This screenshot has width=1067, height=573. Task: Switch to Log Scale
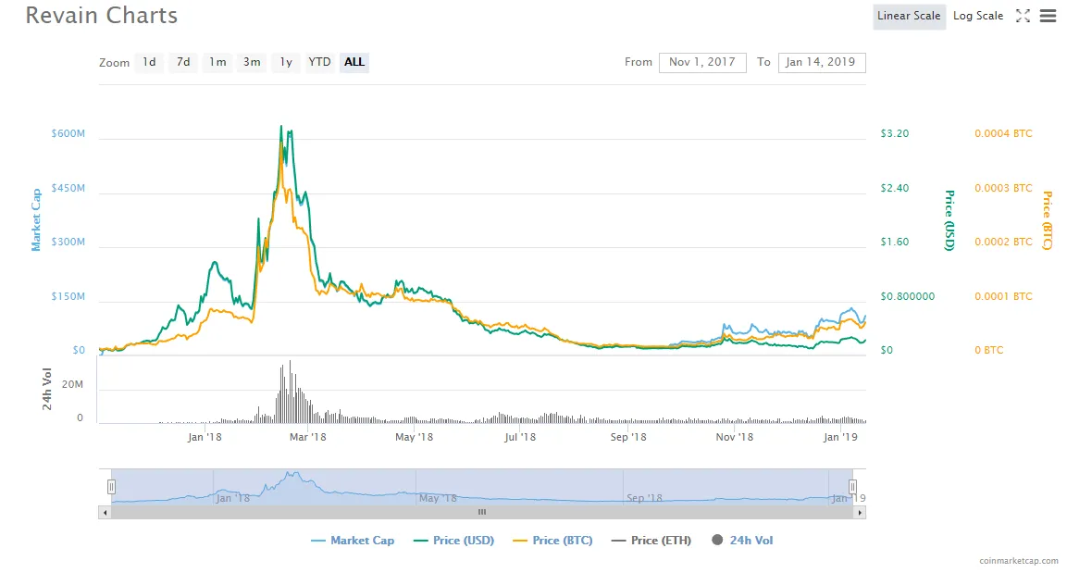(x=978, y=16)
